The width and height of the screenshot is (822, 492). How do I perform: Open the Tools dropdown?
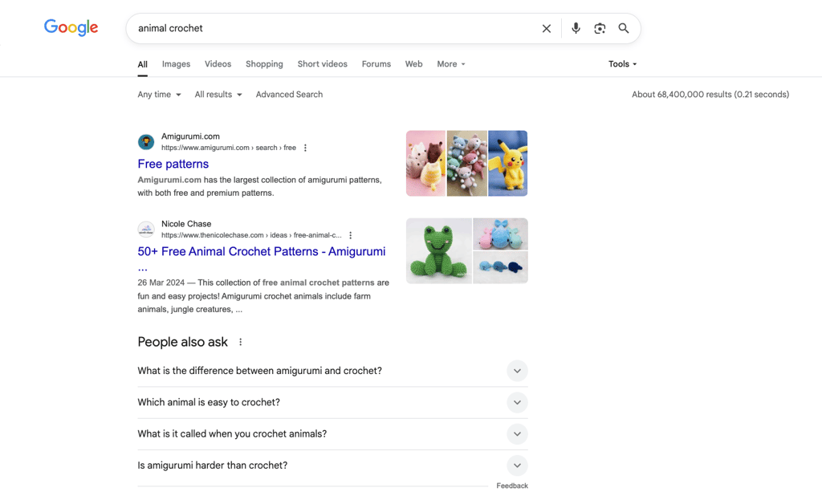[x=622, y=64]
